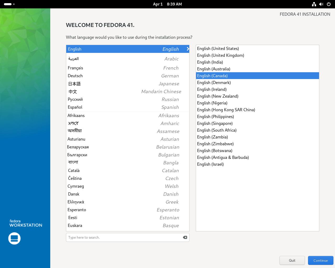Screen dimensions: 335x268
Task: Select the Assamese language row
Action: (128, 131)
